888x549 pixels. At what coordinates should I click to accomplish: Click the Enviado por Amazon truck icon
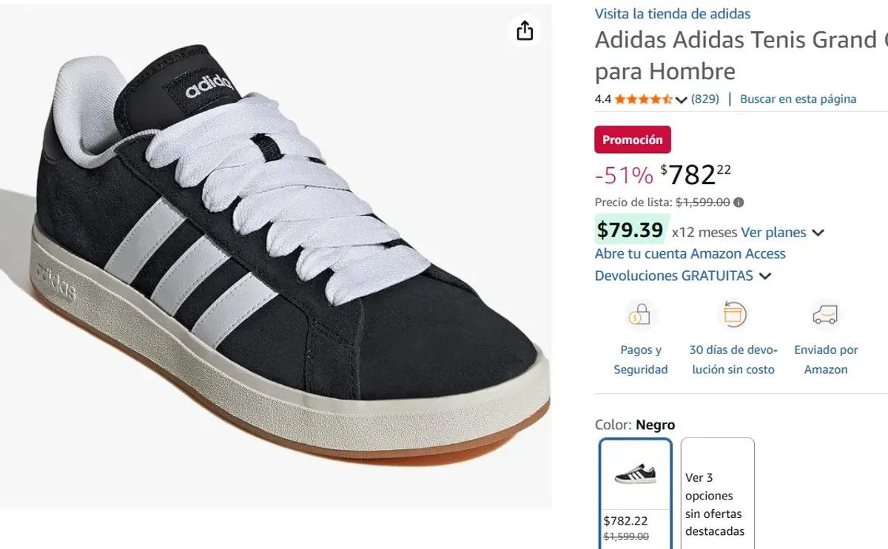[x=826, y=314]
